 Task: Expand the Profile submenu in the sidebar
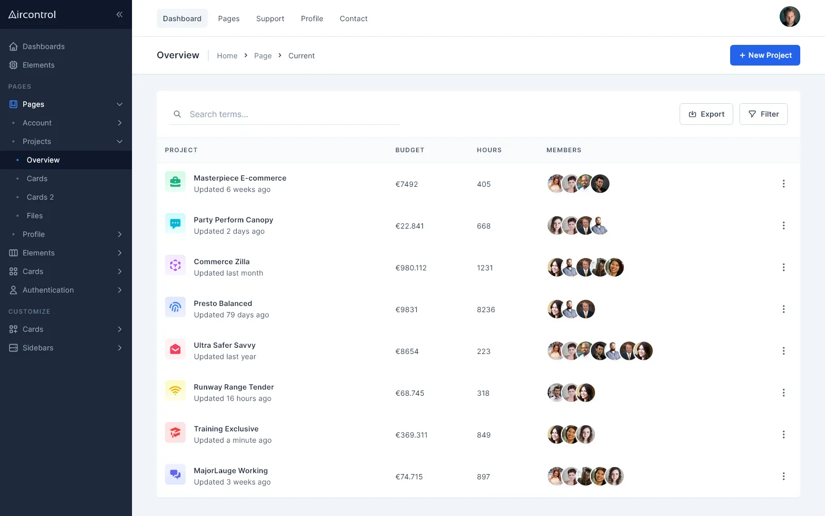(120, 234)
